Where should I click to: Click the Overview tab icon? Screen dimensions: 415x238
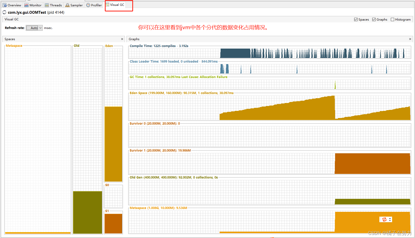pyautogui.click(x=5, y=5)
